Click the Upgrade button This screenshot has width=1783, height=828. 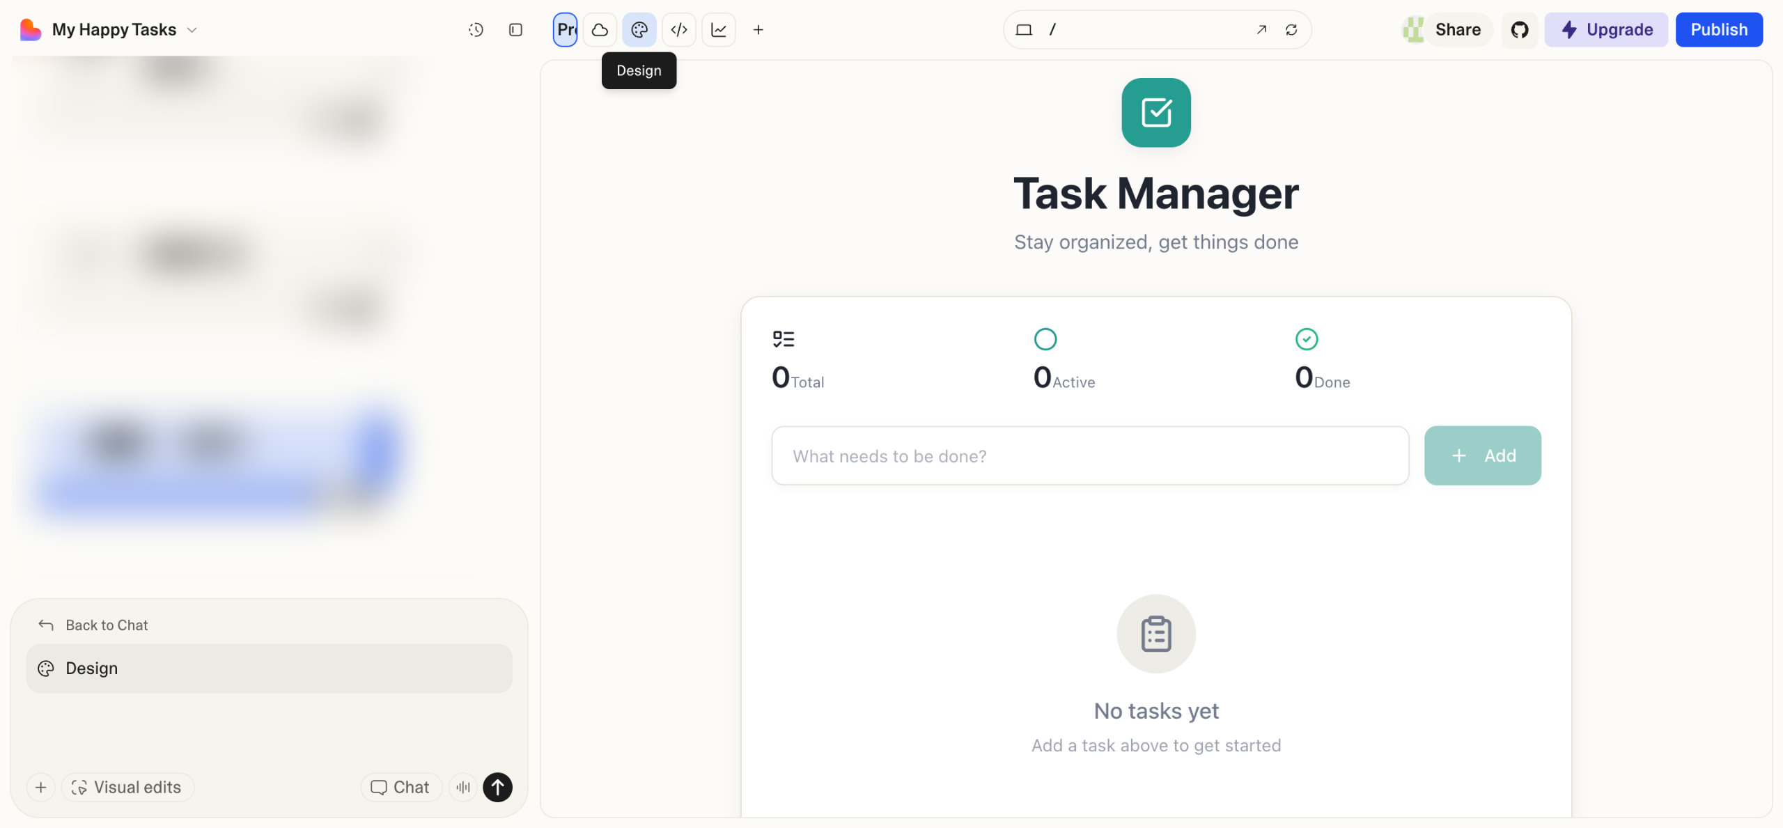(x=1605, y=30)
